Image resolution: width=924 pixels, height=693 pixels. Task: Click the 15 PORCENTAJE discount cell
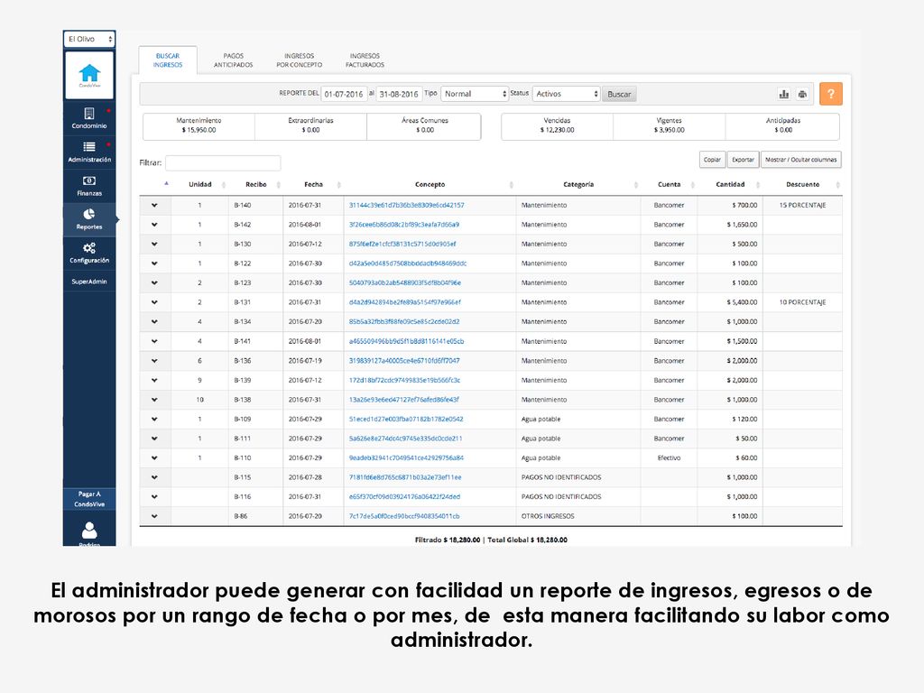802,205
